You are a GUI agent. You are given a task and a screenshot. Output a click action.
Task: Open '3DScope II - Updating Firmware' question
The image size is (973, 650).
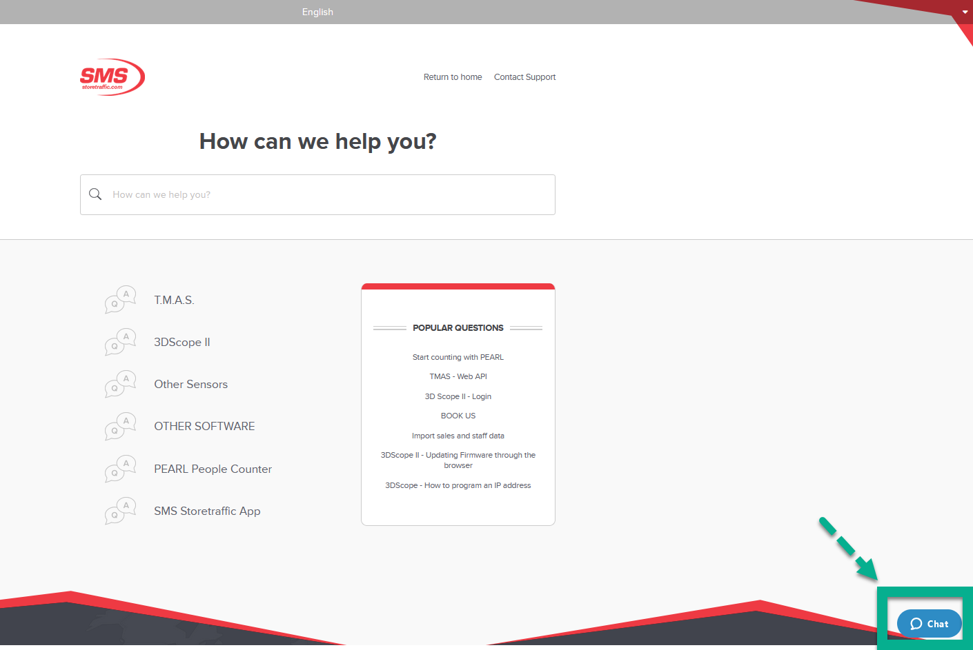[x=458, y=460]
